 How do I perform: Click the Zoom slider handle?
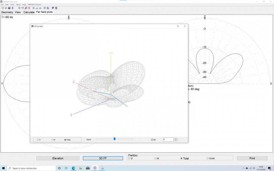pos(115,139)
